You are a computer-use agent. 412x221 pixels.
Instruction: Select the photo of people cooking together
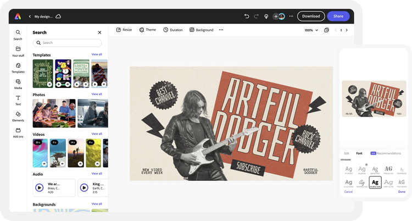click(54, 113)
